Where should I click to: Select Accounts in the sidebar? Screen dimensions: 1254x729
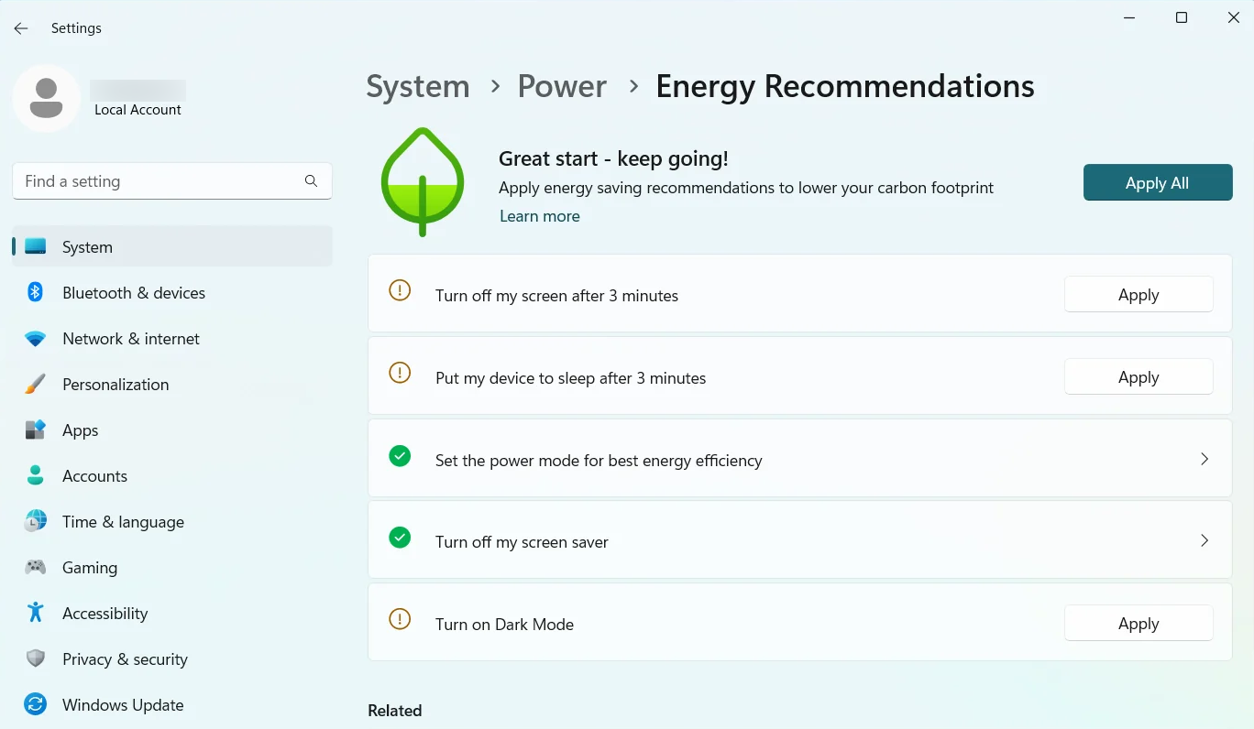tap(94, 476)
